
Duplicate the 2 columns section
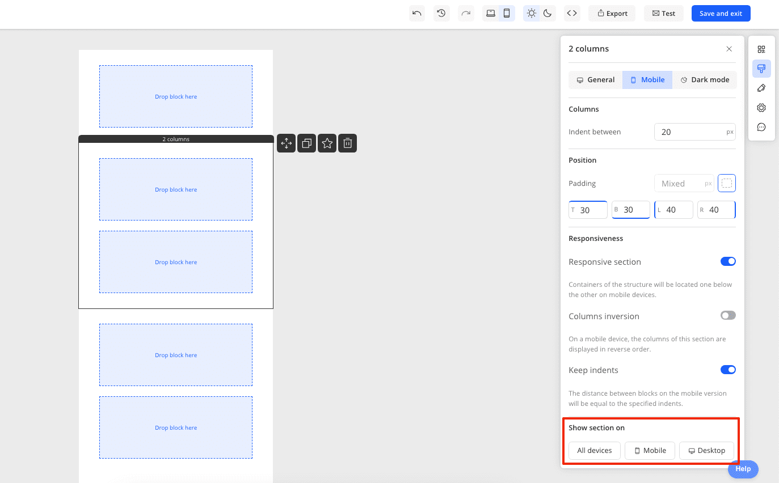pos(307,143)
